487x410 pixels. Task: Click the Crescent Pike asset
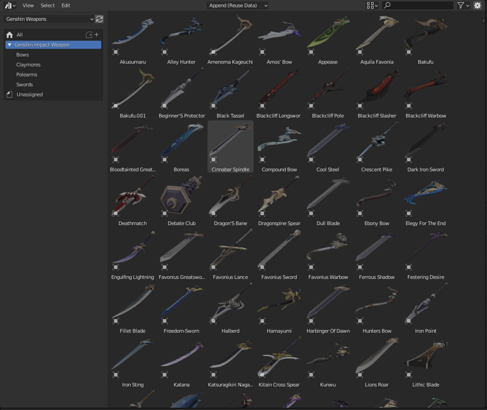[x=377, y=147]
